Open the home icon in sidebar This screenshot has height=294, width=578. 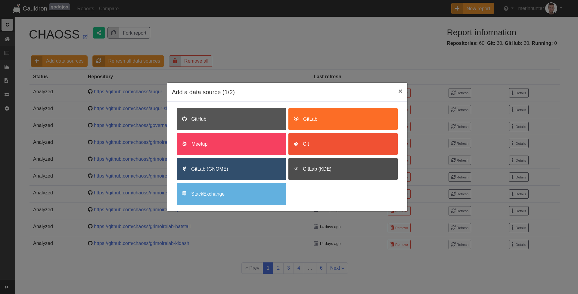[x=7, y=39]
